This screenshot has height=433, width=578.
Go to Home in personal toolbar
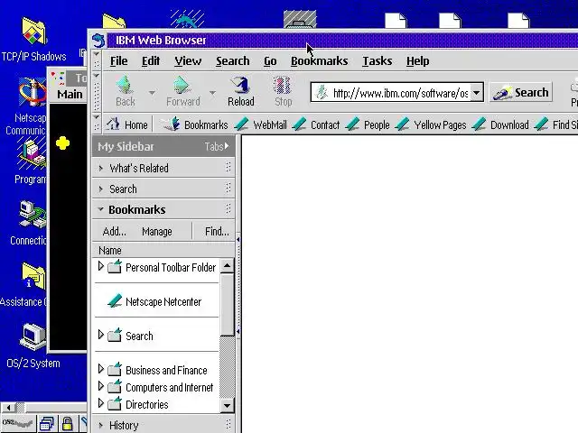pos(127,124)
